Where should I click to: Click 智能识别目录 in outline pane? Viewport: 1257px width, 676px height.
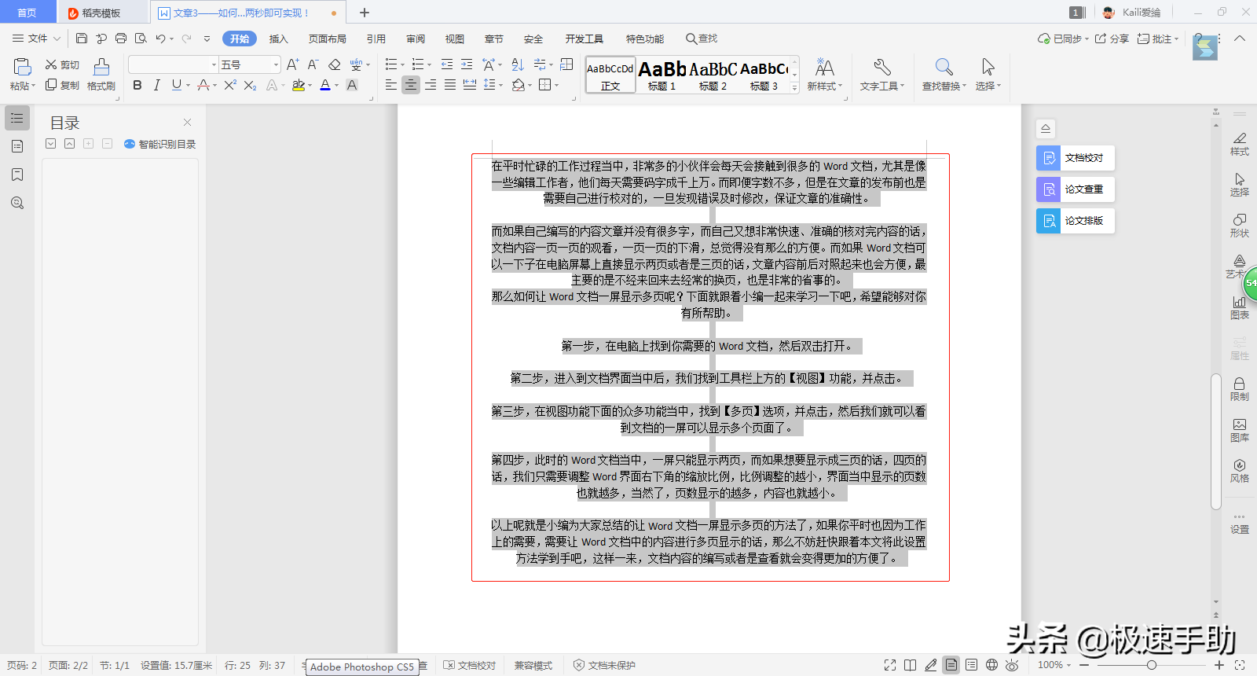tap(160, 144)
